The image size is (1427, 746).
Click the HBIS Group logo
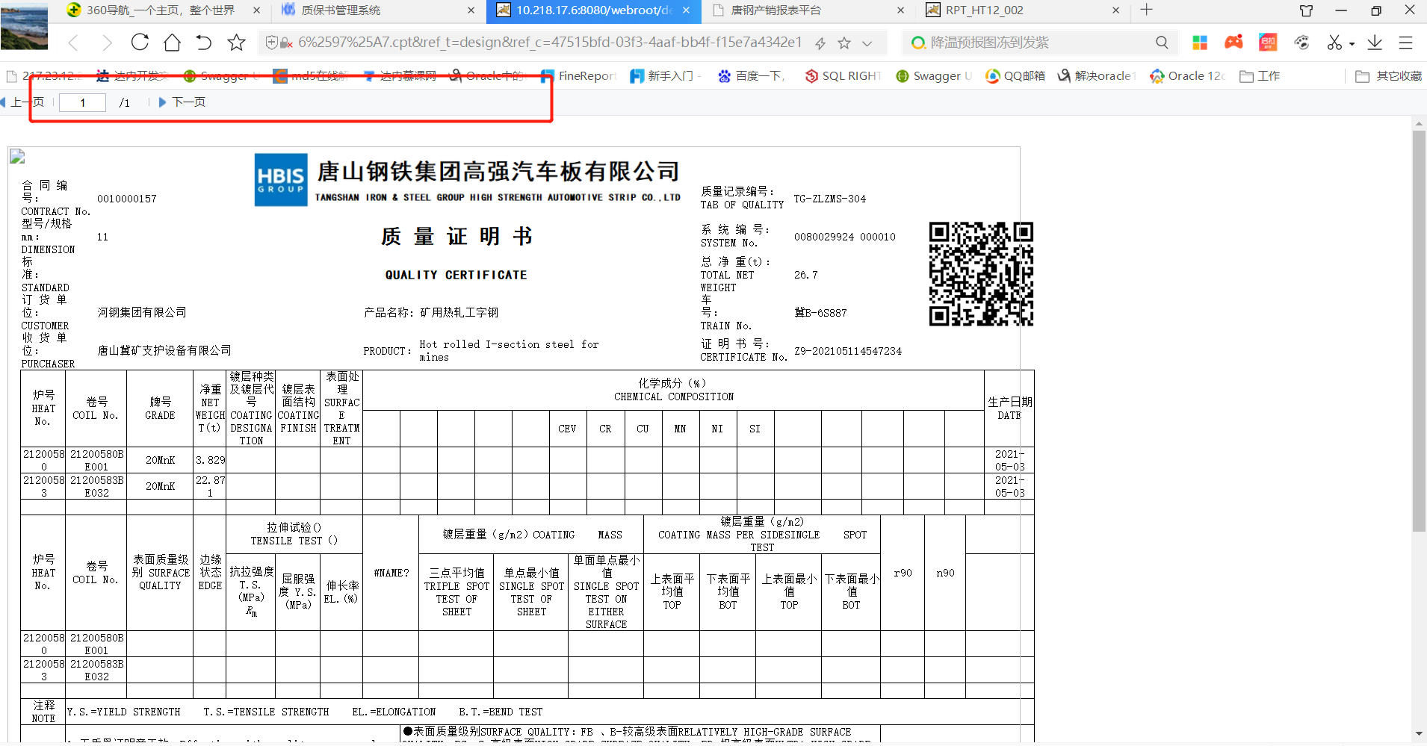[x=281, y=180]
